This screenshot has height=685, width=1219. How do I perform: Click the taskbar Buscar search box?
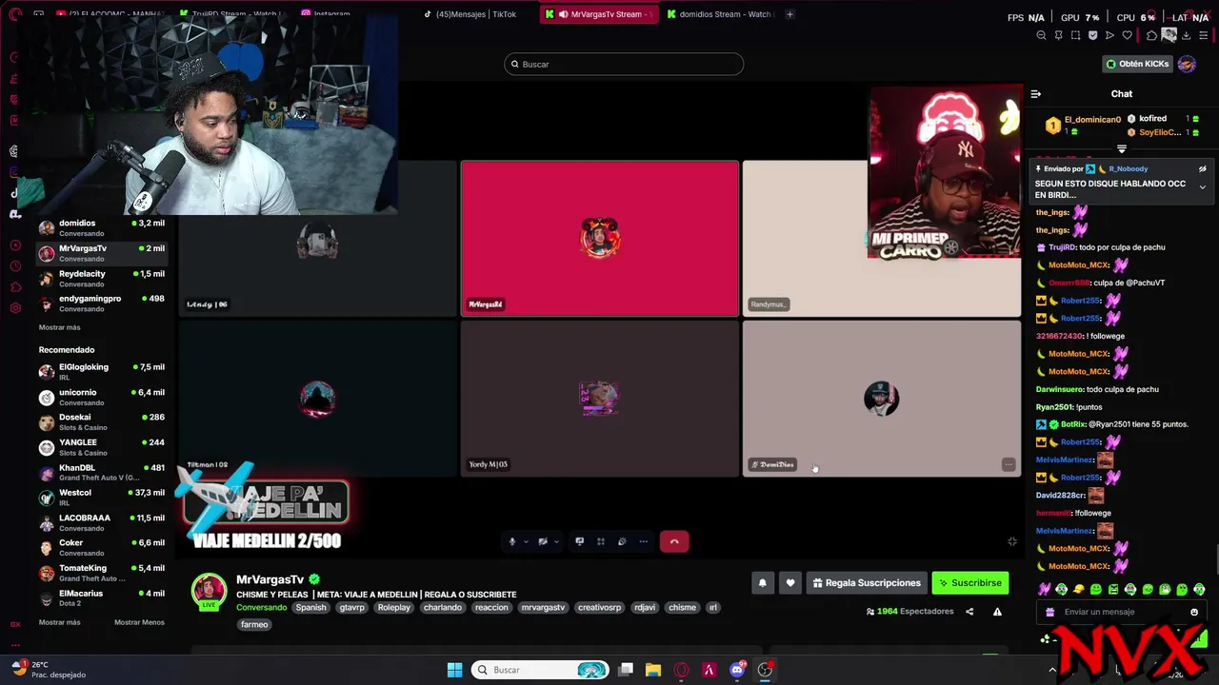(540, 670)
